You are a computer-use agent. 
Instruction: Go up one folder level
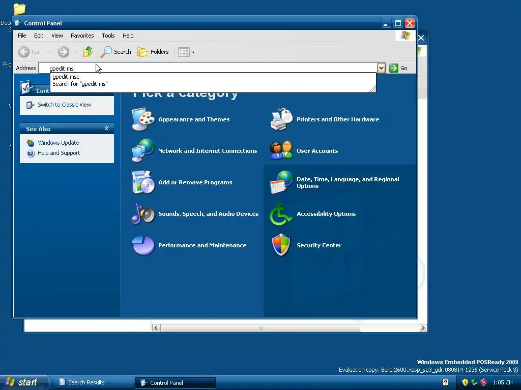click(88, 52)
